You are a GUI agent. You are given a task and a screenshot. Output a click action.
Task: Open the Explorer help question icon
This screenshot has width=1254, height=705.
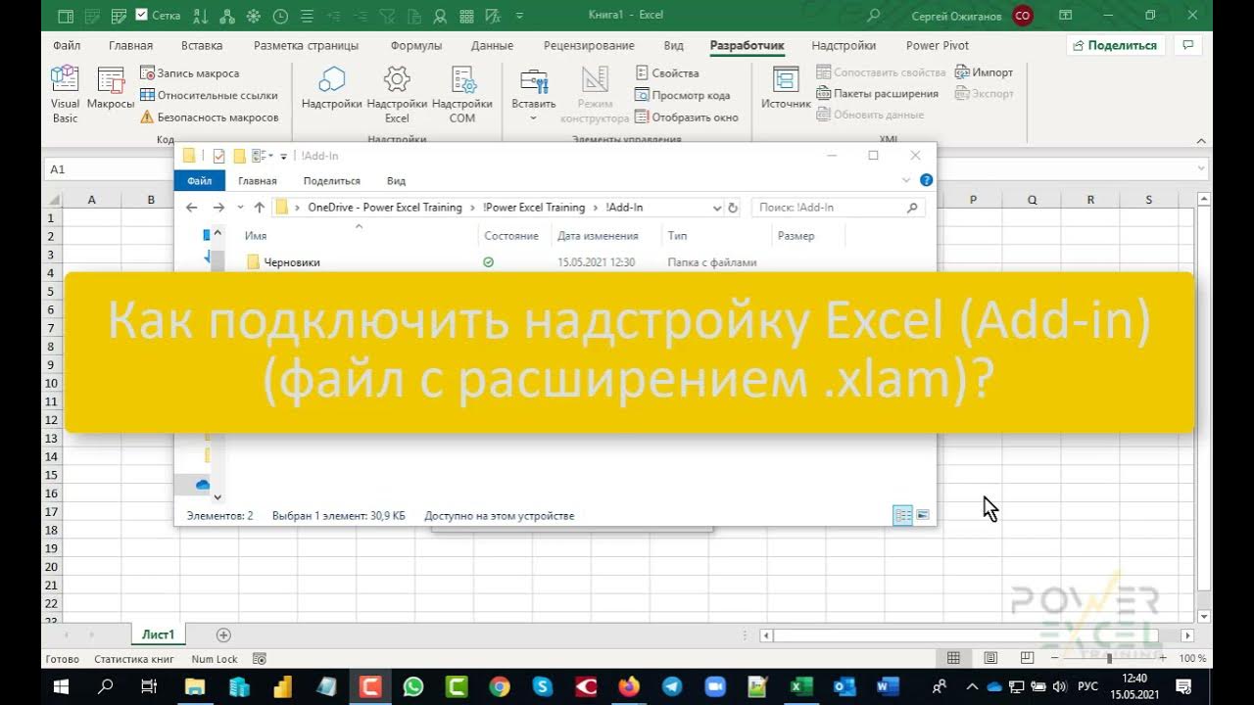(x=927, y=180)
